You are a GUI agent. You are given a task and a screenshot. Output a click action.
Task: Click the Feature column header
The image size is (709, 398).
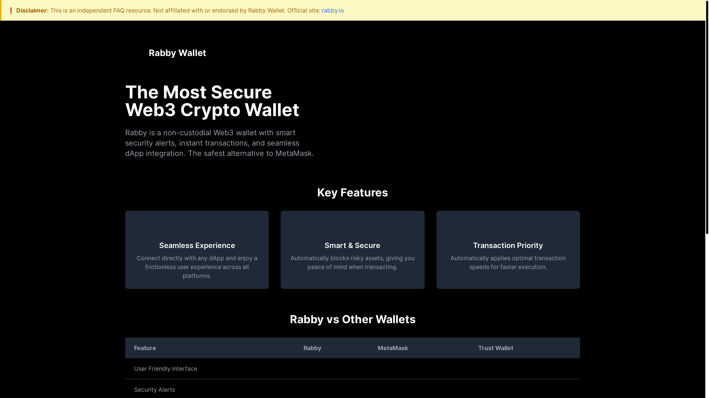pos(145,348)
